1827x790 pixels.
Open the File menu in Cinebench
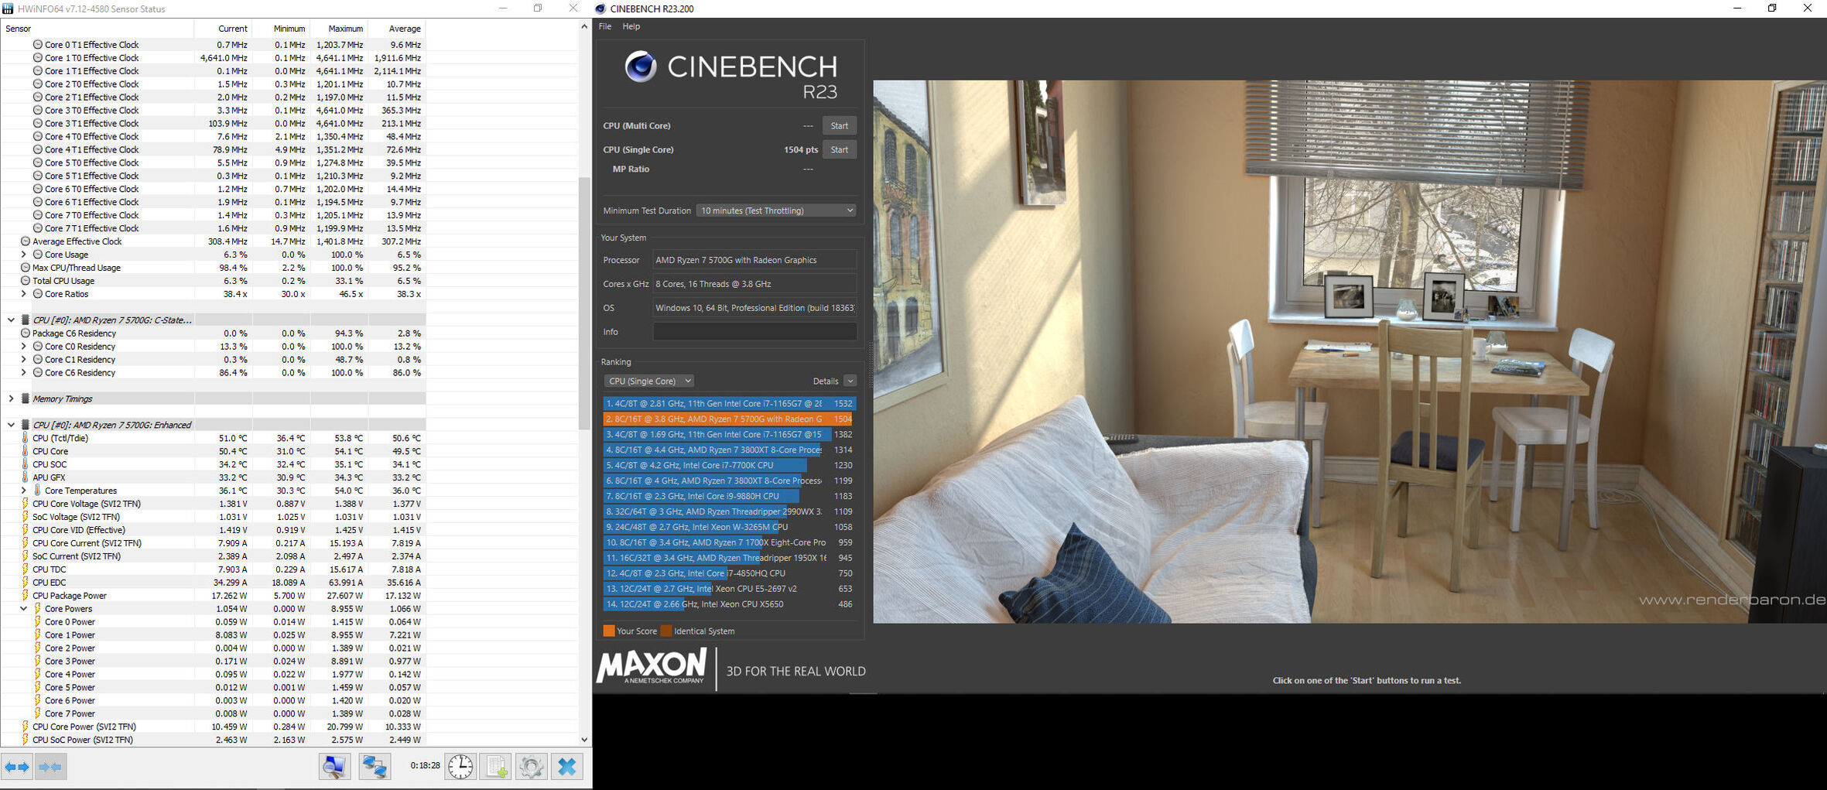[605, 26]
